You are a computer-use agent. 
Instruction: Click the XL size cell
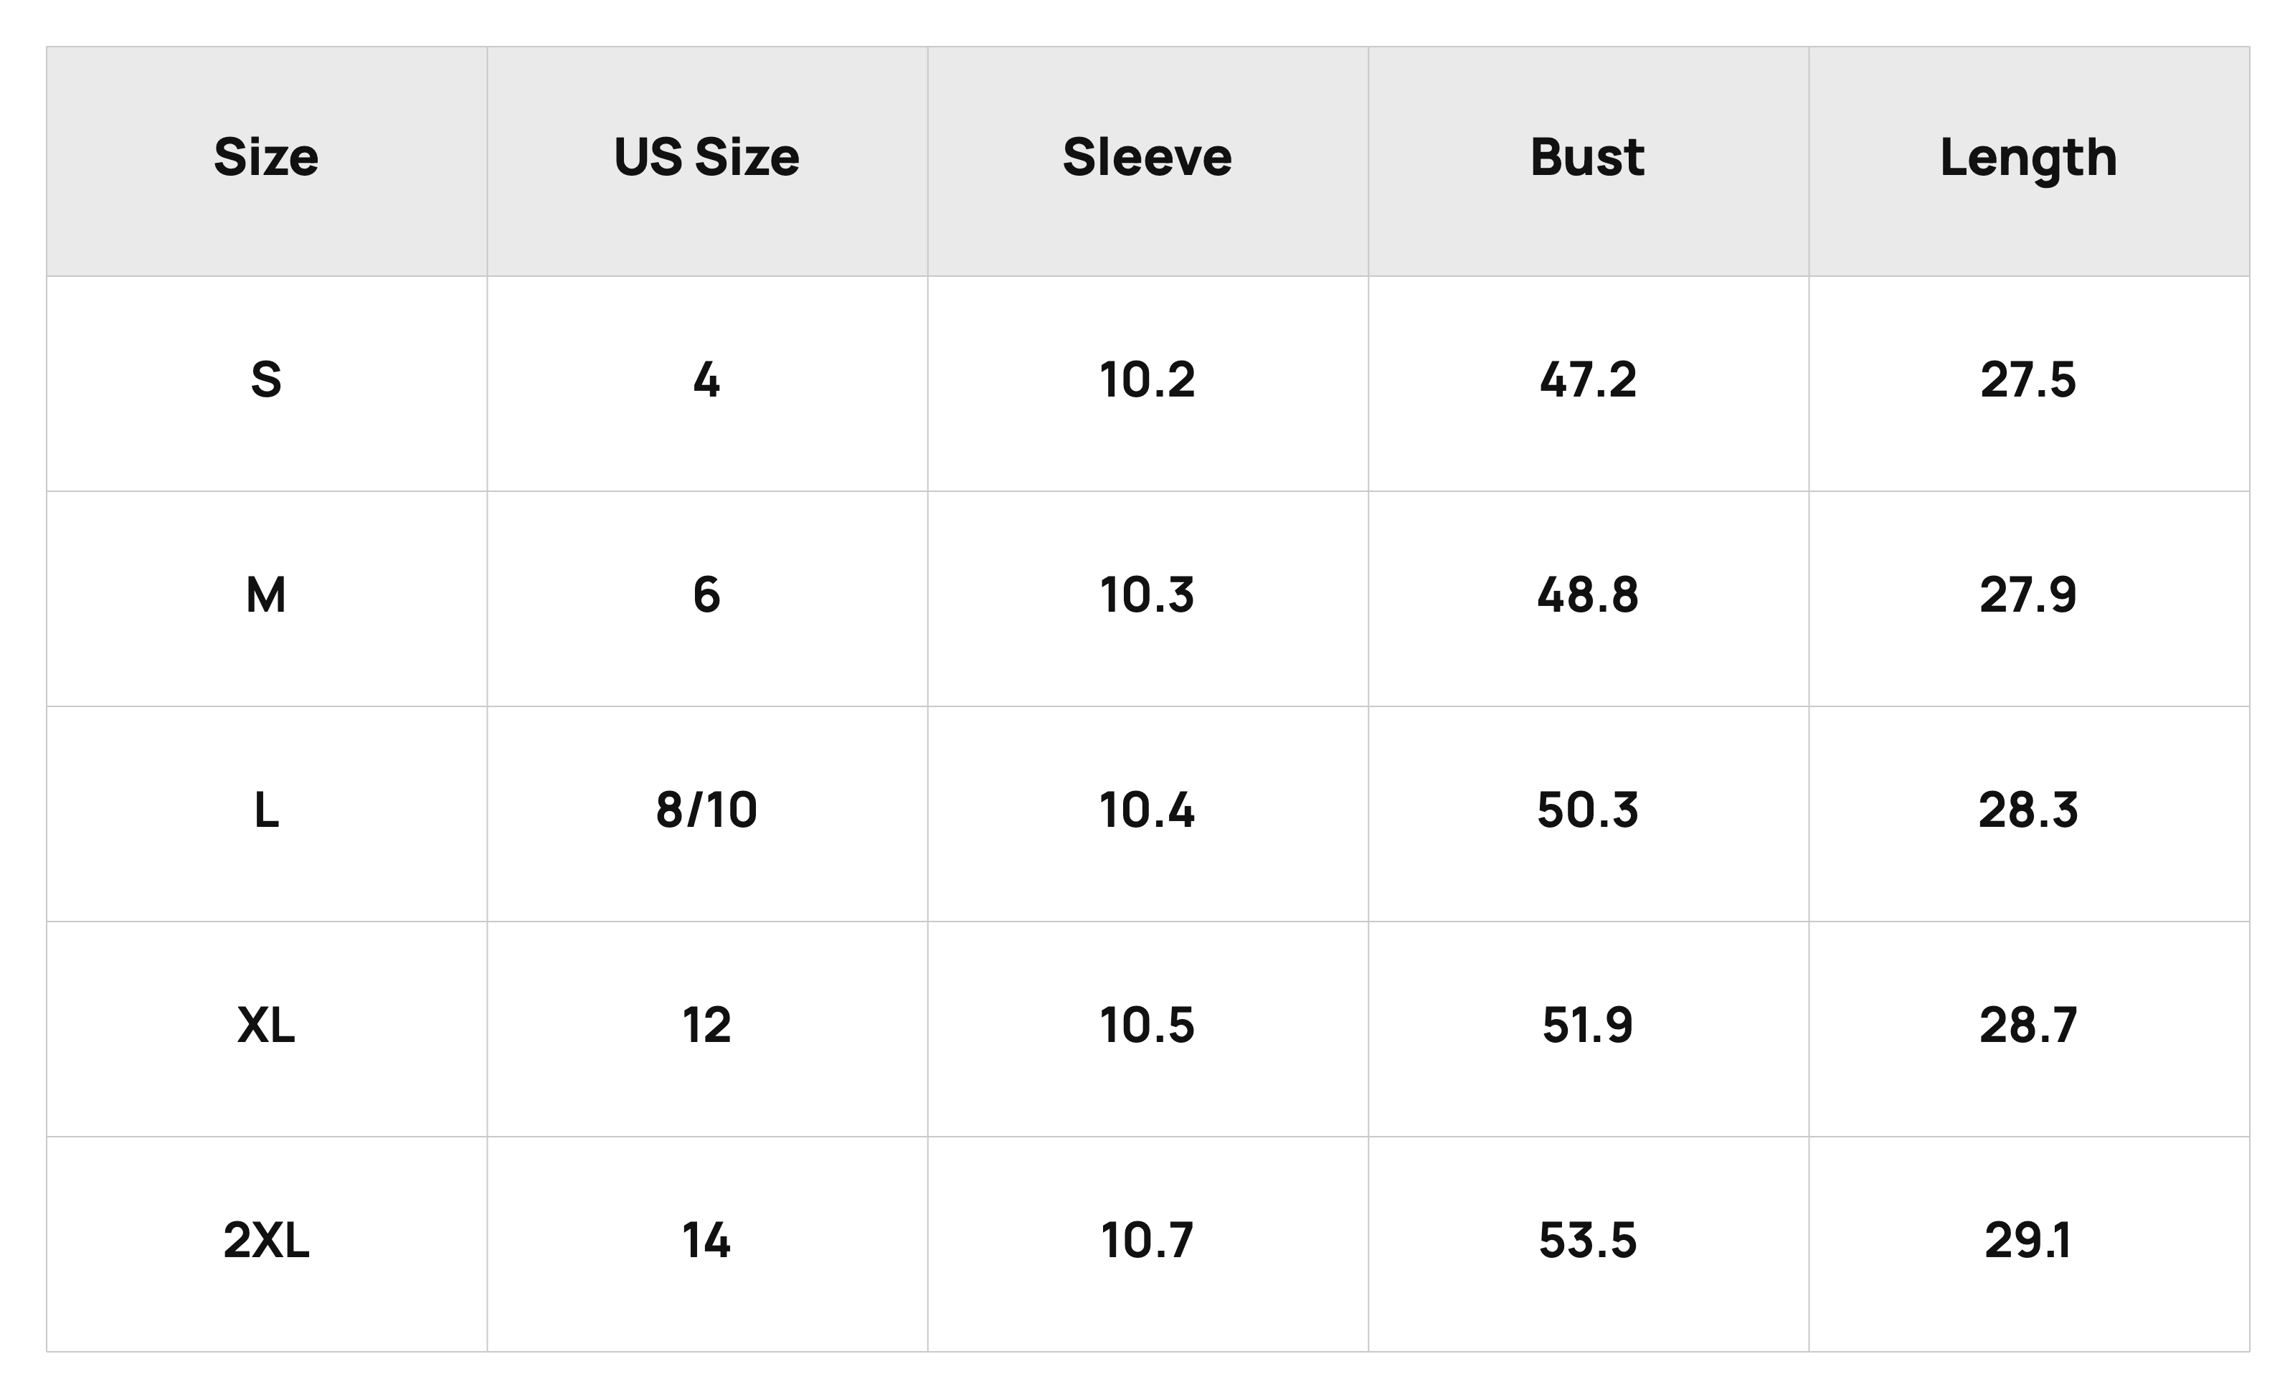(266, 1029)
